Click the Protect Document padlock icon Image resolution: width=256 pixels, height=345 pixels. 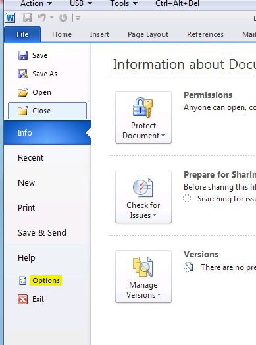143,107
